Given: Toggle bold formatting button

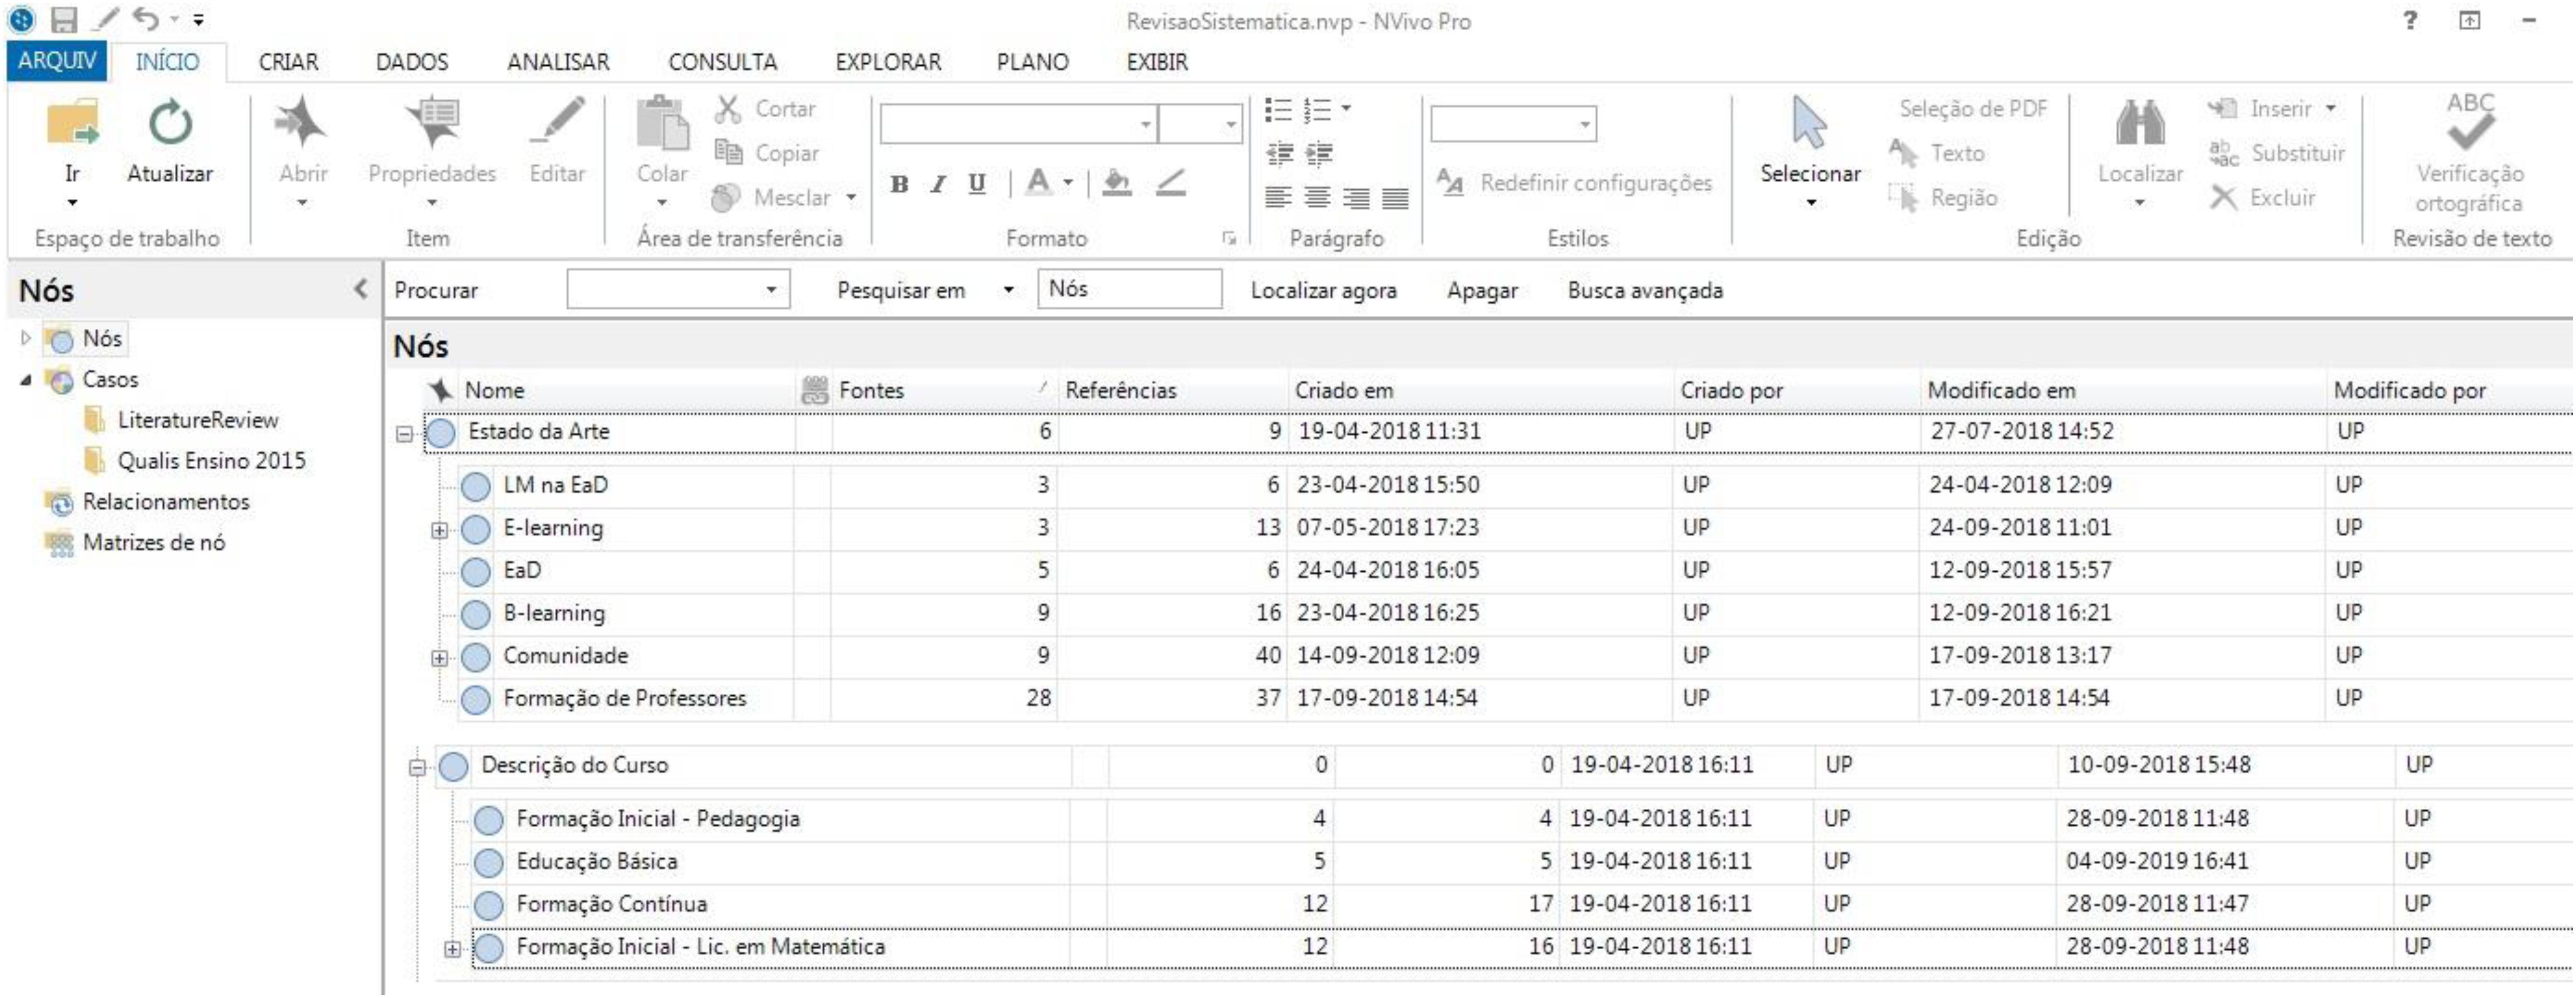Looking at the screenshot, I should point(899,184).
